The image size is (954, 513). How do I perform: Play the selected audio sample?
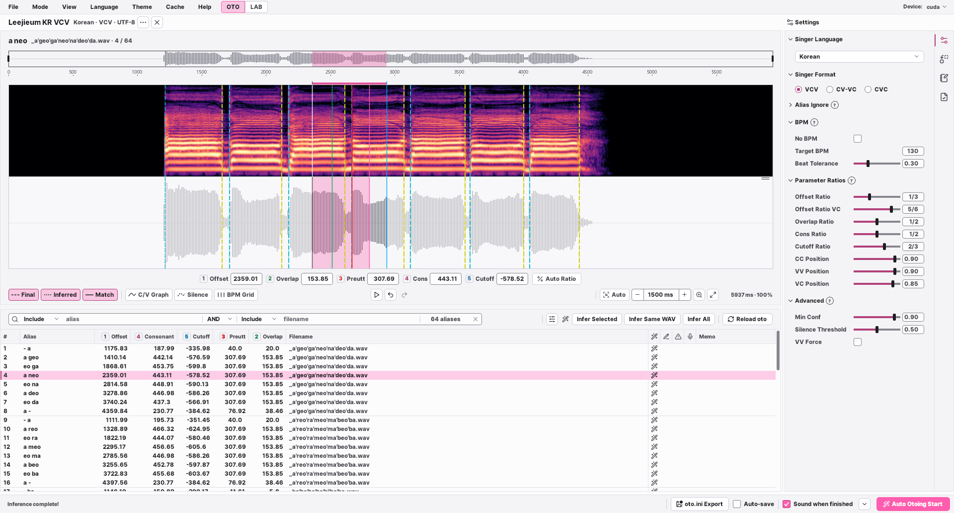[377, 295]
